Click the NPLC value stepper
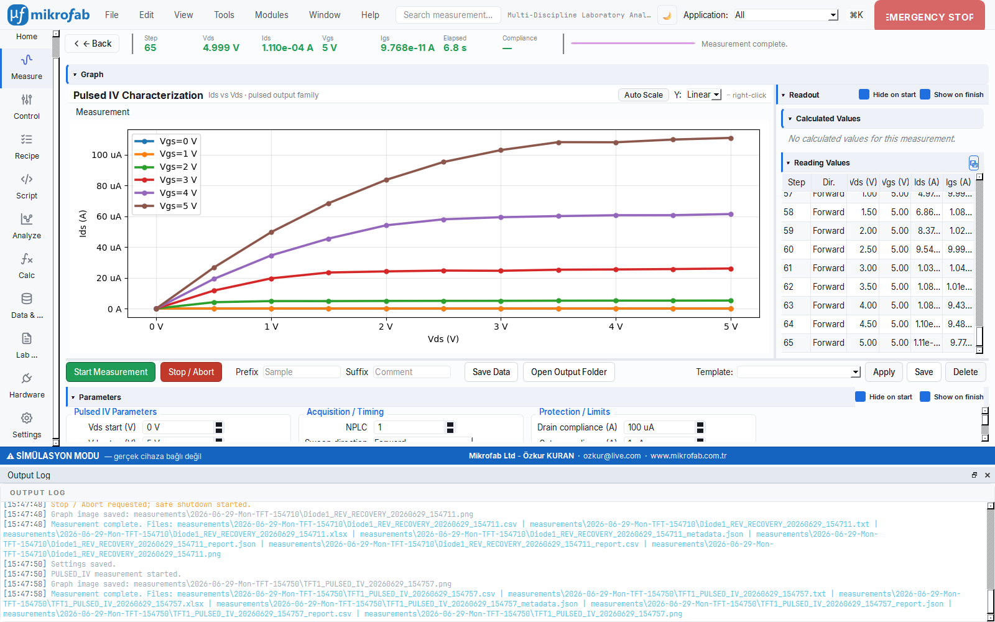 click(x=450, y=427)
